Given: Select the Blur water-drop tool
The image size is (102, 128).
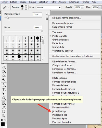Looking at the screenshot, I should [x=4, y=75].
